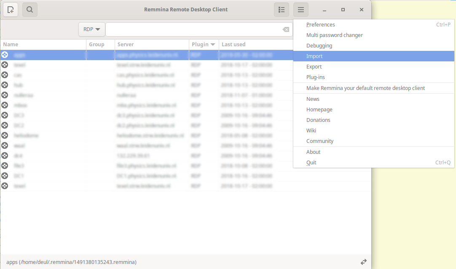
Task: Click the icon beside the DC3 connection
Action: pos(5,115)
